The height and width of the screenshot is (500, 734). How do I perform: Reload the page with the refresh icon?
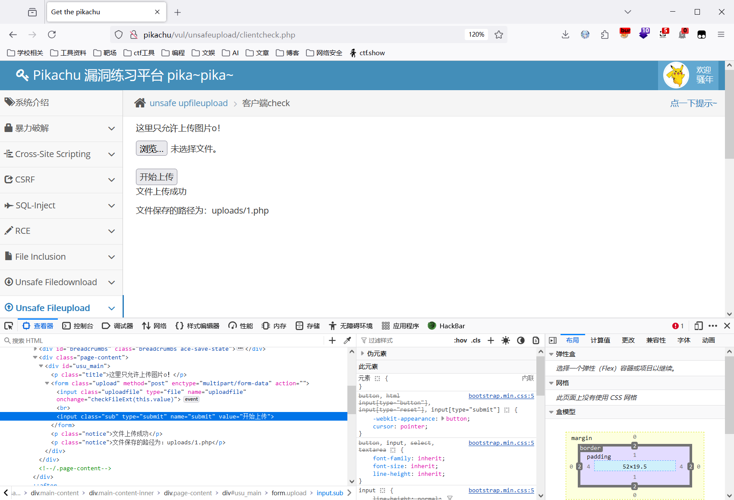[x=52, y=35]
